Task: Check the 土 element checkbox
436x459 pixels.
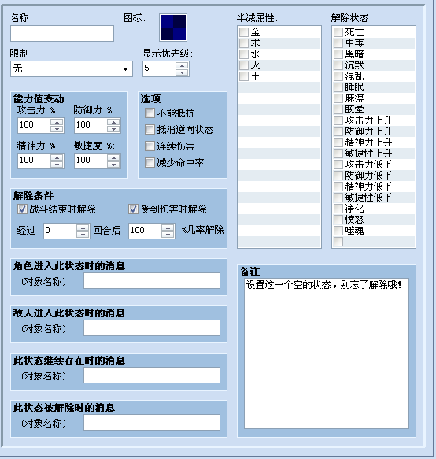Action: coord(244,76)
